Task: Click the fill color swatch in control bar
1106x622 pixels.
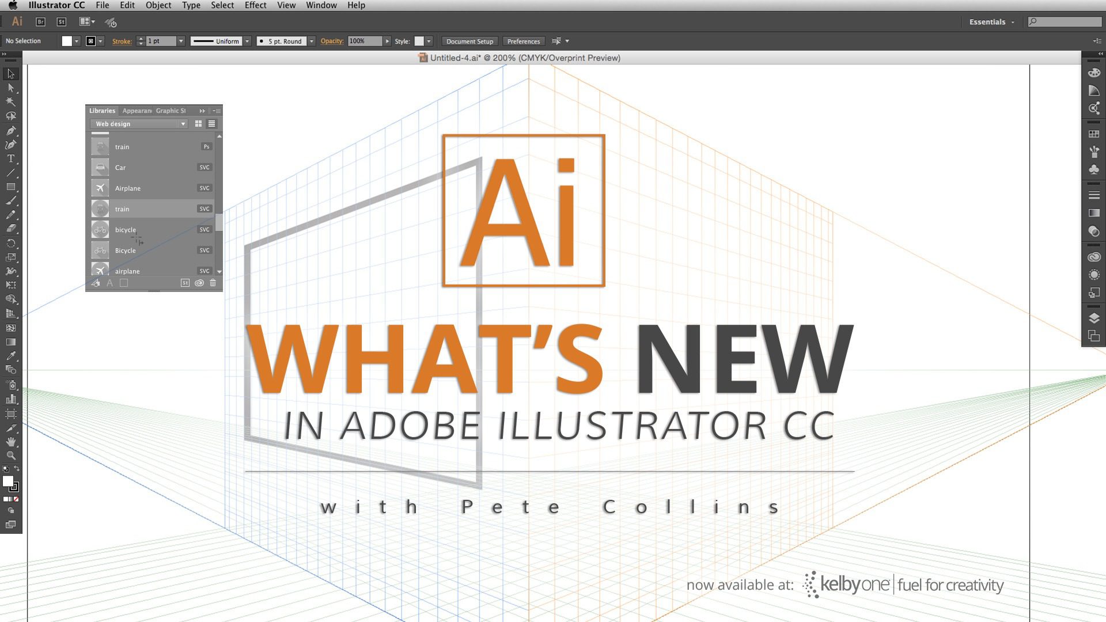Action: click(x=67, y=41)
